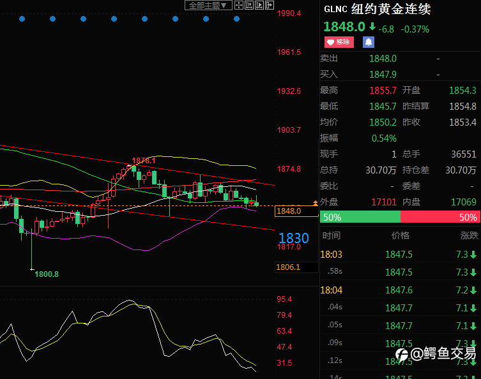Select the 18:04 trade row time
The width and height of the screenshot is (481, 379).
point(331,290)
